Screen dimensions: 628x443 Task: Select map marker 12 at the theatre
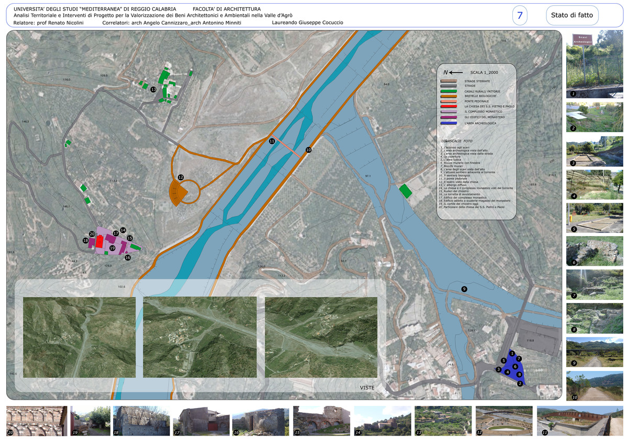point(181,178)
